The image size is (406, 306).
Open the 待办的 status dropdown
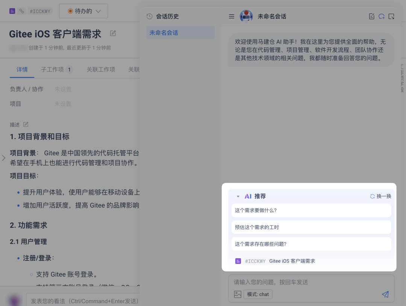(83, 11)
